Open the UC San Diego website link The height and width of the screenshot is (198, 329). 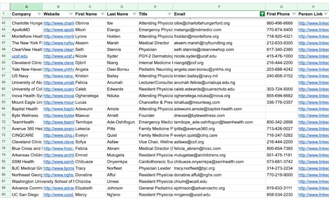(59, 195)
